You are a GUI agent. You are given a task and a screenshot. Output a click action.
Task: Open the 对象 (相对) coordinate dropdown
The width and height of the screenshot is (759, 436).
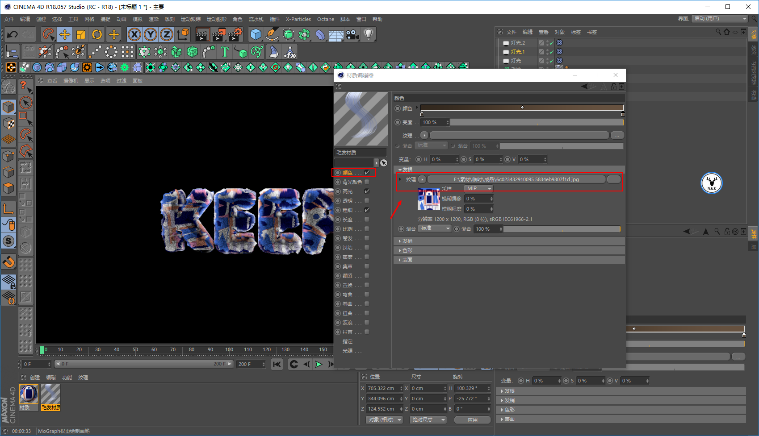(x=384, y=420)
